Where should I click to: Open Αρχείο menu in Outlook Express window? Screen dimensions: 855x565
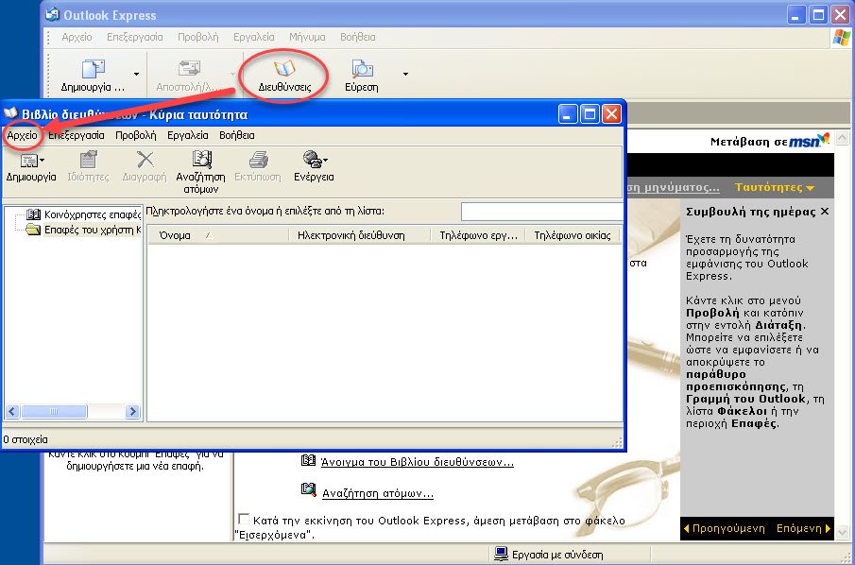pyautogui.click(x=77, y=37)
